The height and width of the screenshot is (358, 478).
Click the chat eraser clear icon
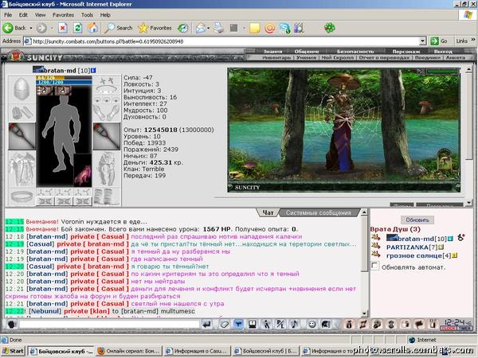pos(225,325)
